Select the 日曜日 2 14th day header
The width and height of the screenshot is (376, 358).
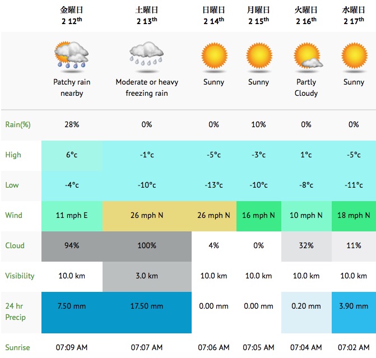(x=214, y=16)
